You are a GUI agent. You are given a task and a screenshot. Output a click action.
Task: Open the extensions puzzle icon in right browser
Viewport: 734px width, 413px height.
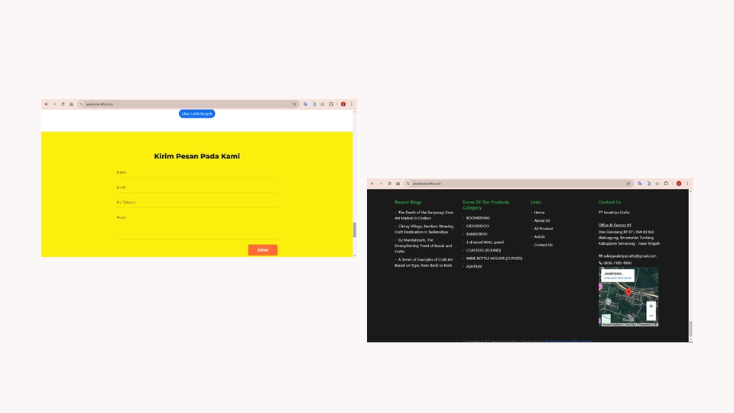pos(666,184)
